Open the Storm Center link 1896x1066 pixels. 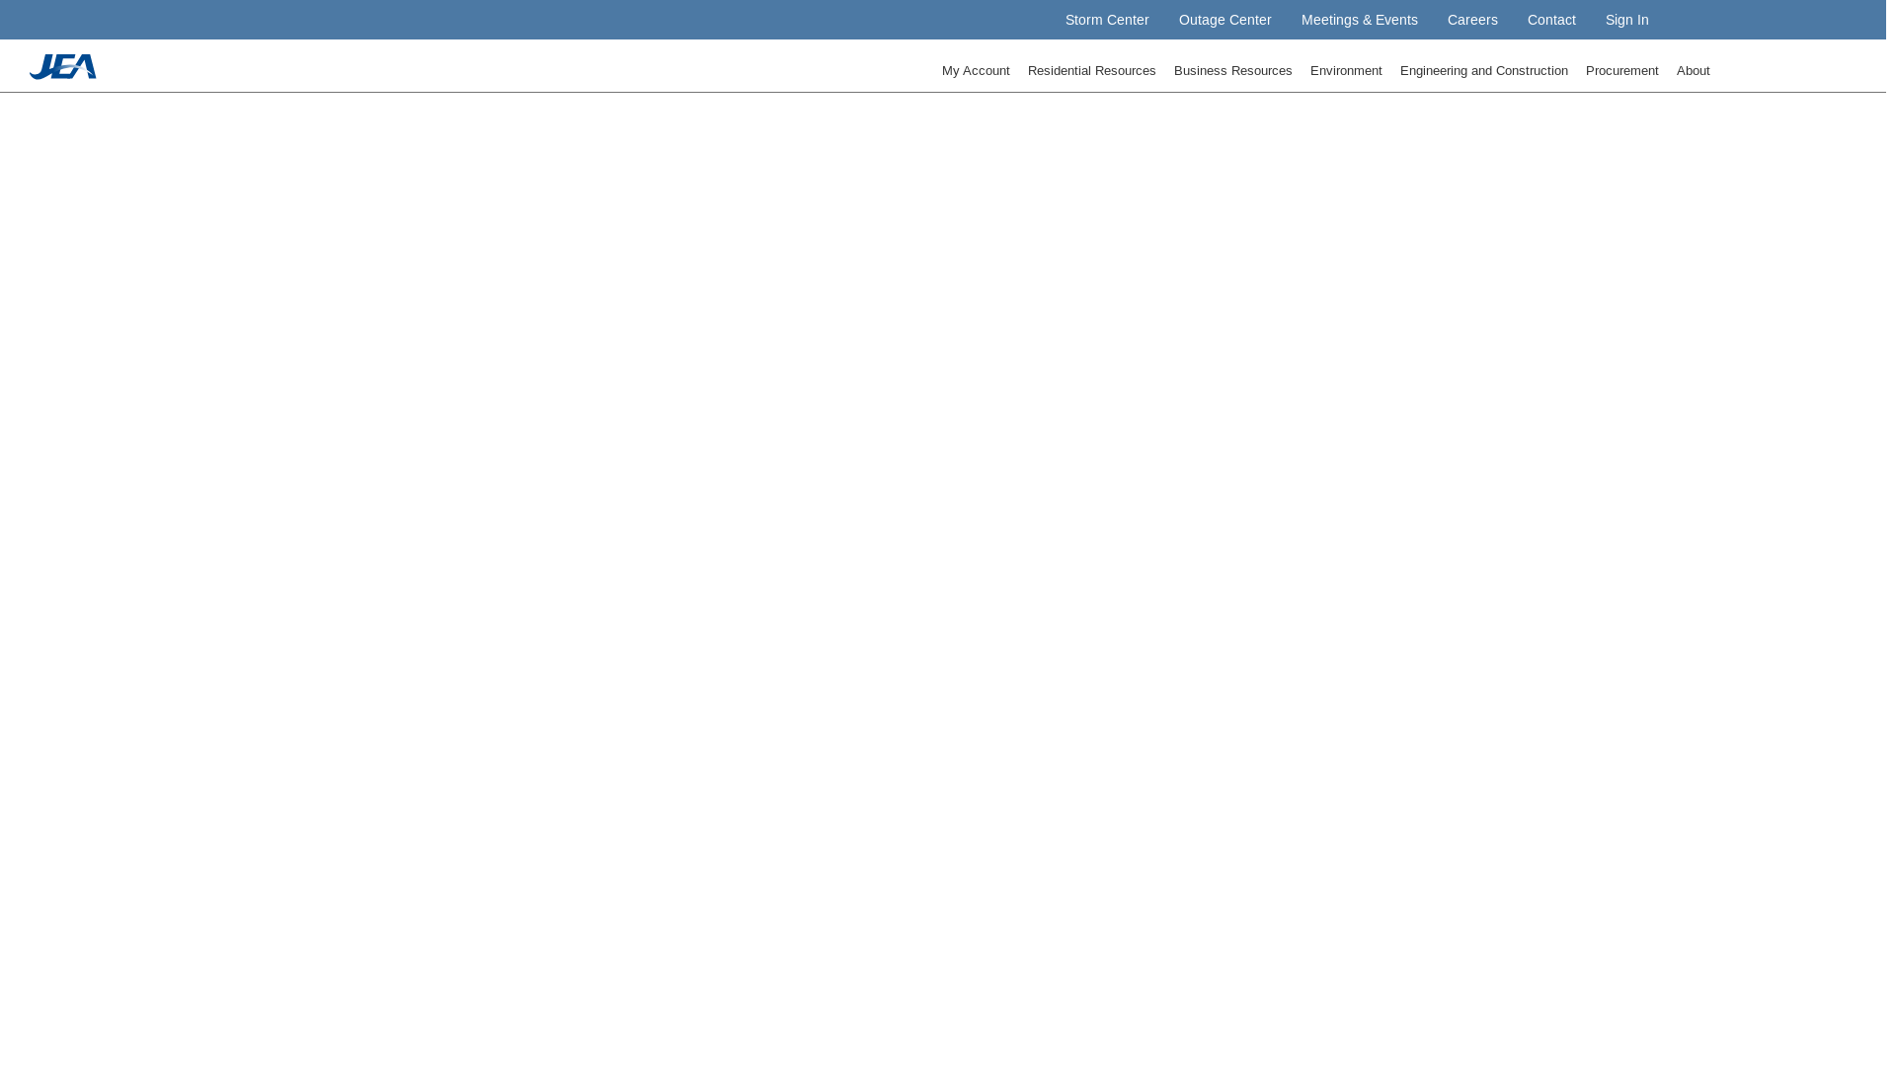(1107, 20)
